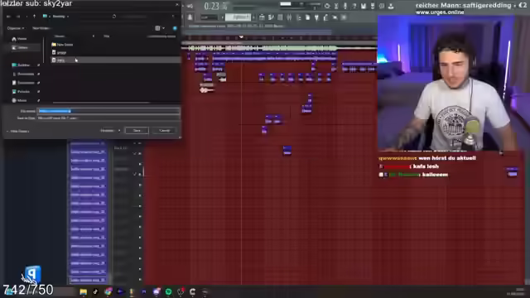Screen dimensions: 530x298
Task: Open Downloads in quick access list
Action: click(x=24, y=74)
